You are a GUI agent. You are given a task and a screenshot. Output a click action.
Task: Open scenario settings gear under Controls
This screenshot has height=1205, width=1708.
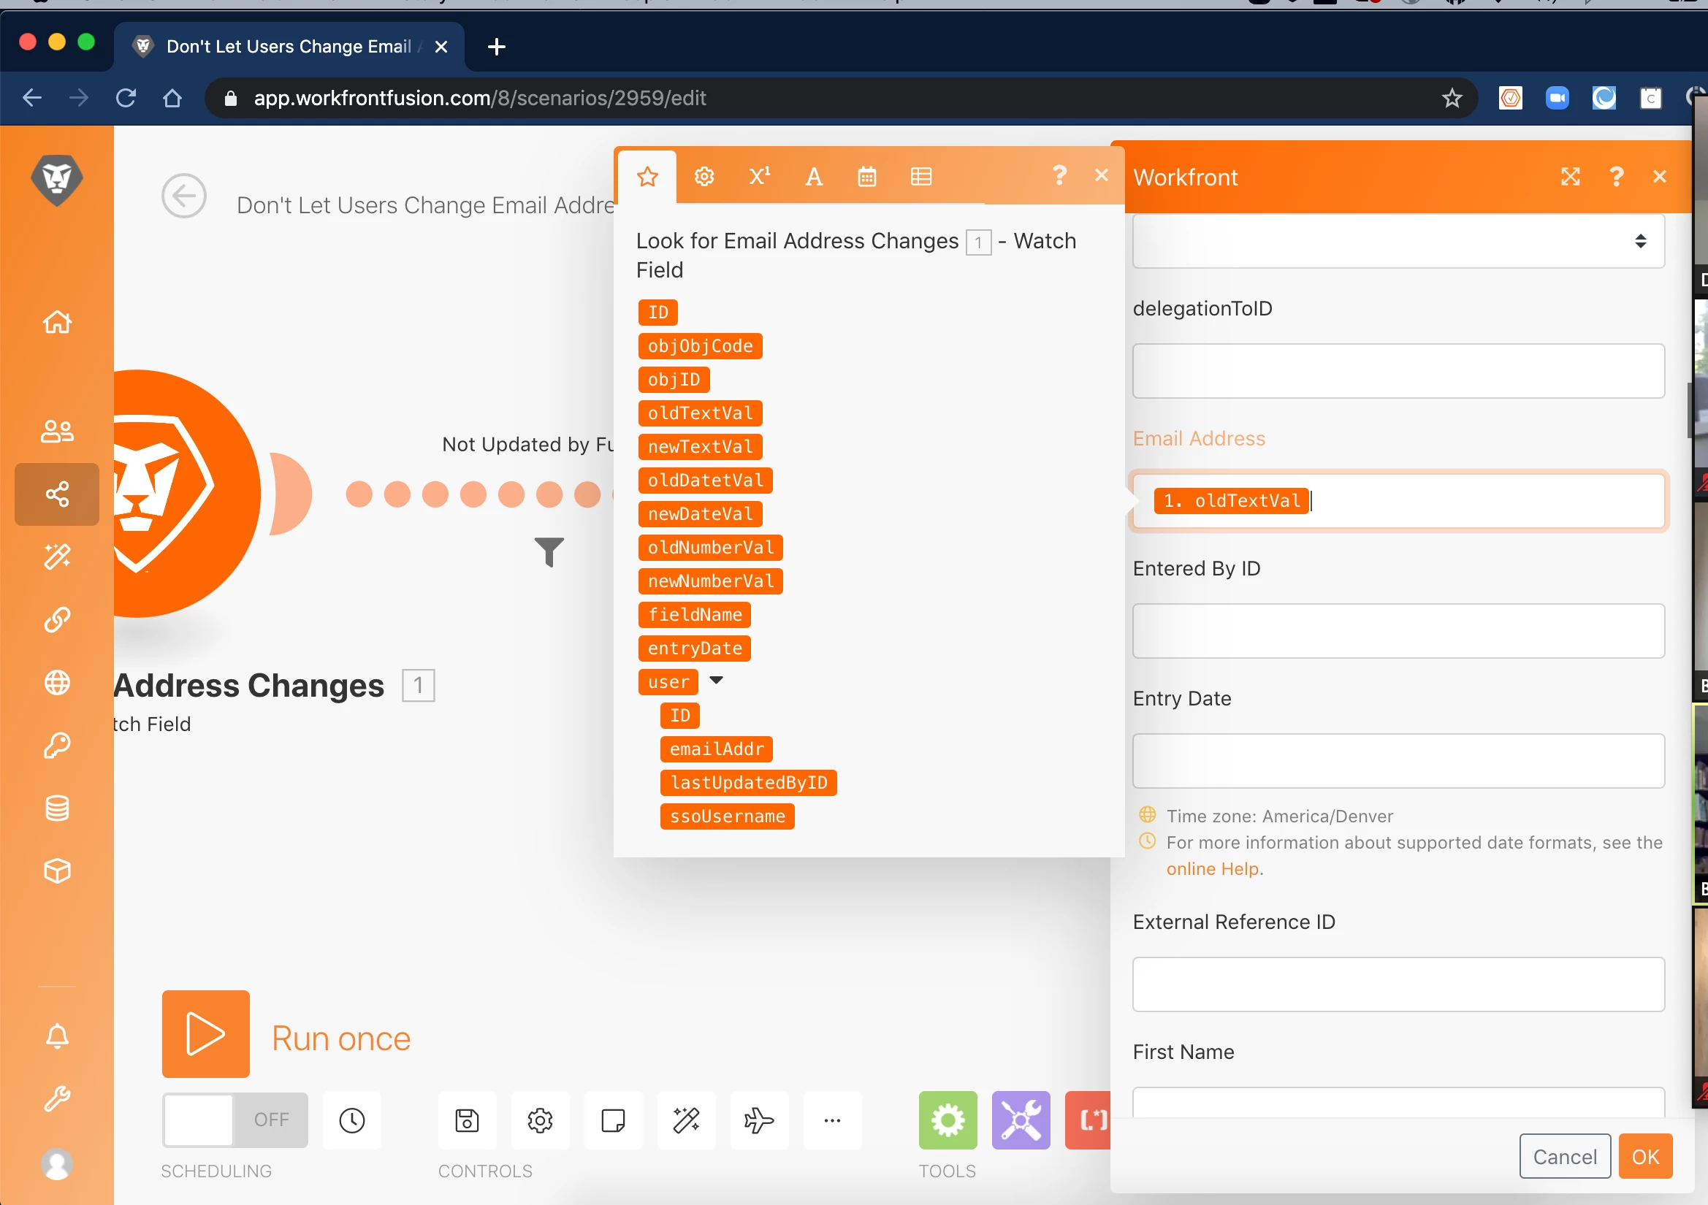540,1120
